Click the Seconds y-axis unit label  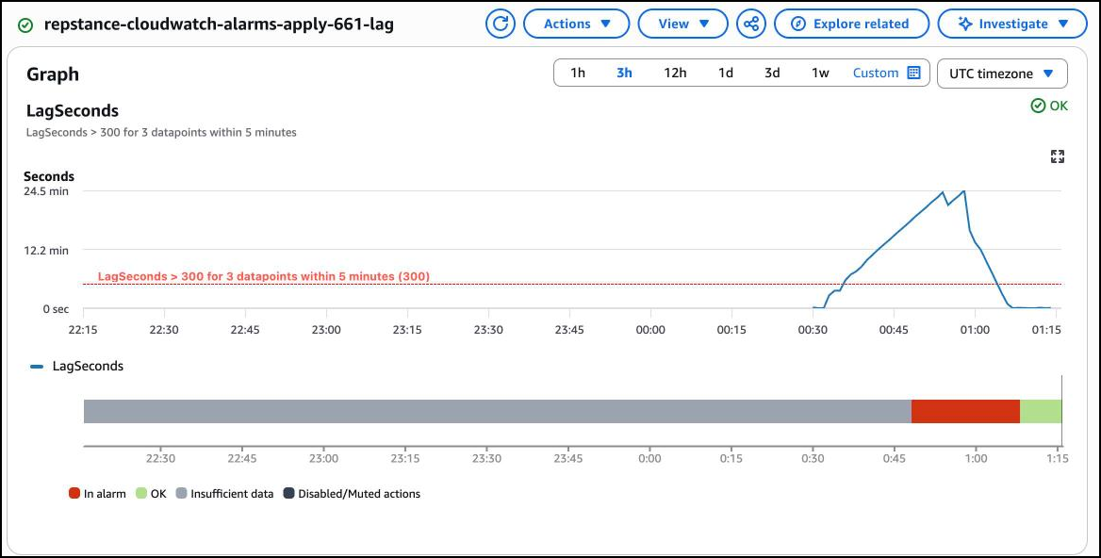click(x=49, y=176)
